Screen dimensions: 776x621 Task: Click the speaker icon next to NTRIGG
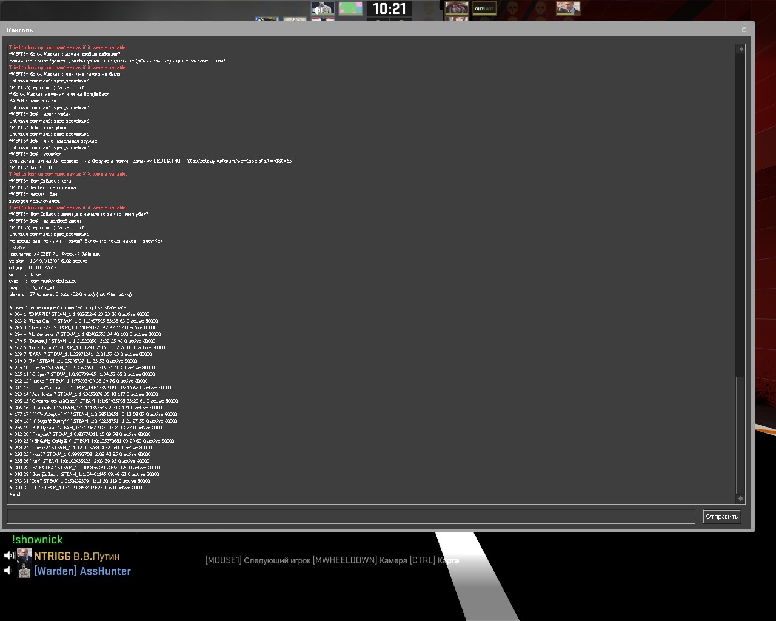(x=9, y=556)
